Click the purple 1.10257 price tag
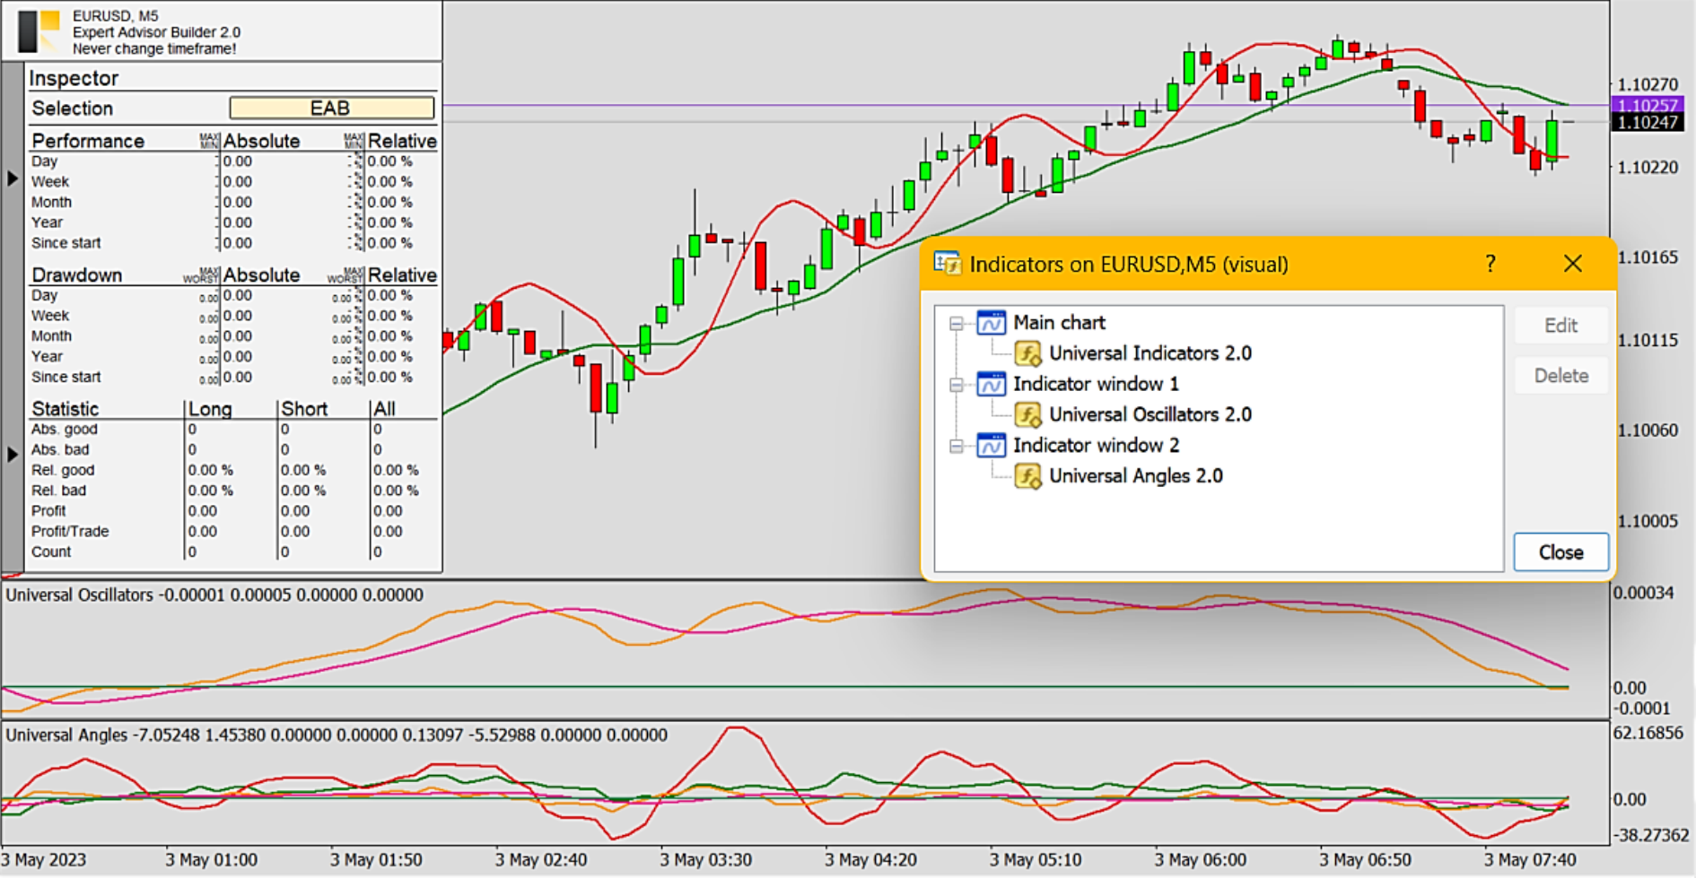This screenshot has width=1696, height=878. tap(1647, 106)
